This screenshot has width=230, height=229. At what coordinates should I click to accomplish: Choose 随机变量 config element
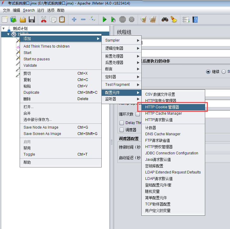[173, 191]
